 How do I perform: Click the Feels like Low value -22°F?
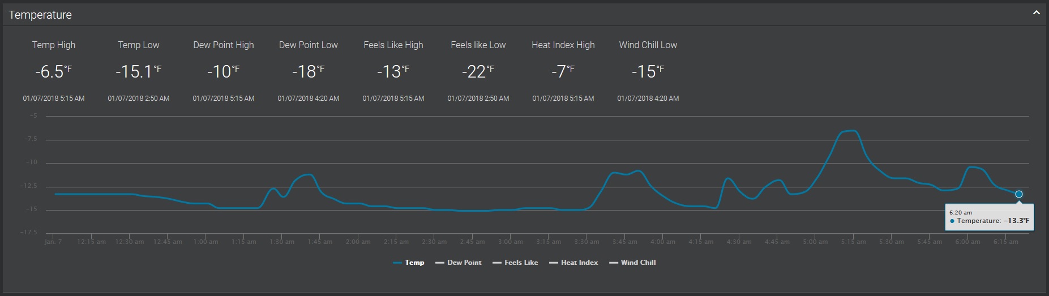(478, 72)
